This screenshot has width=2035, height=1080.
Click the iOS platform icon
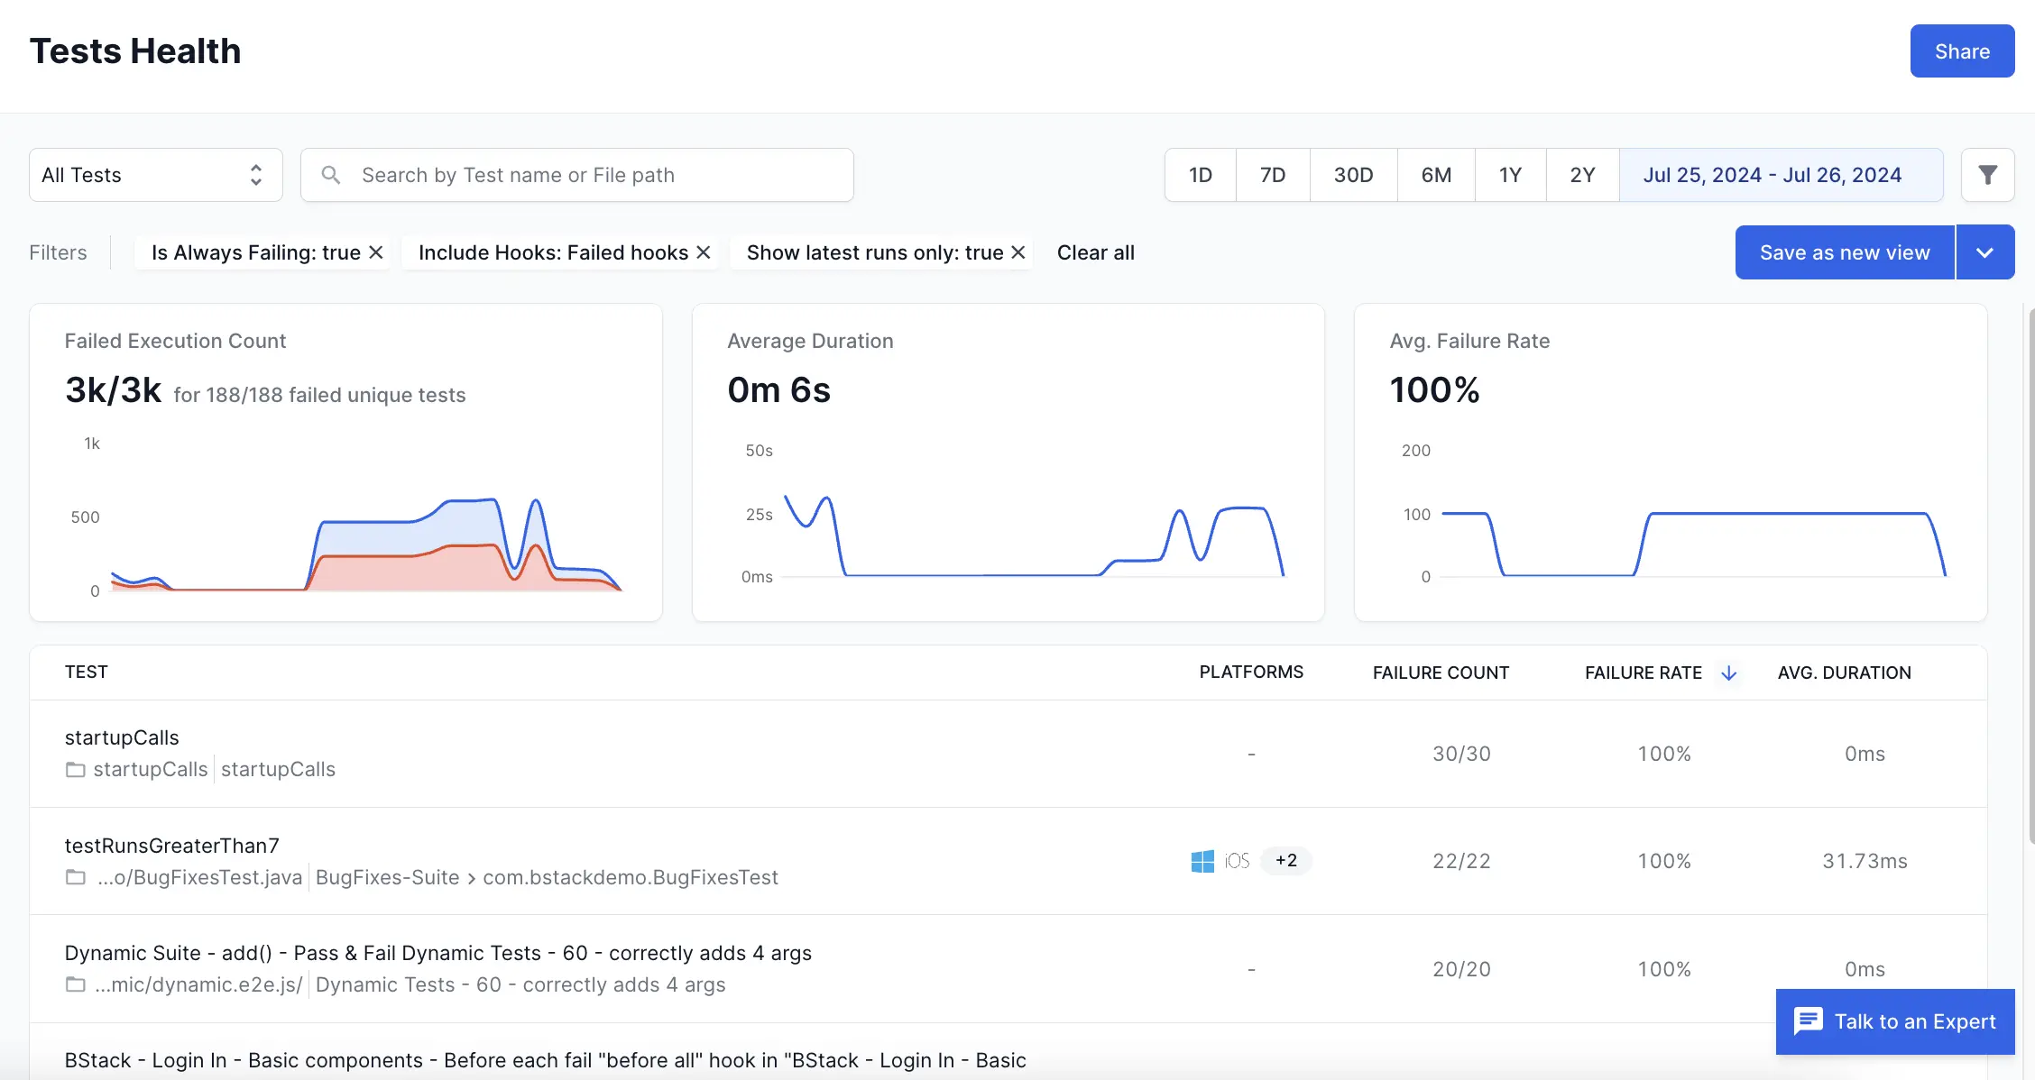coord(1237,861)
